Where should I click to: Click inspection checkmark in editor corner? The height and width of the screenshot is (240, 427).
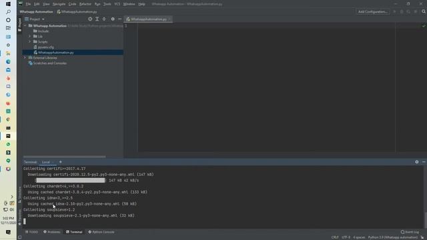tap(424, 26)
